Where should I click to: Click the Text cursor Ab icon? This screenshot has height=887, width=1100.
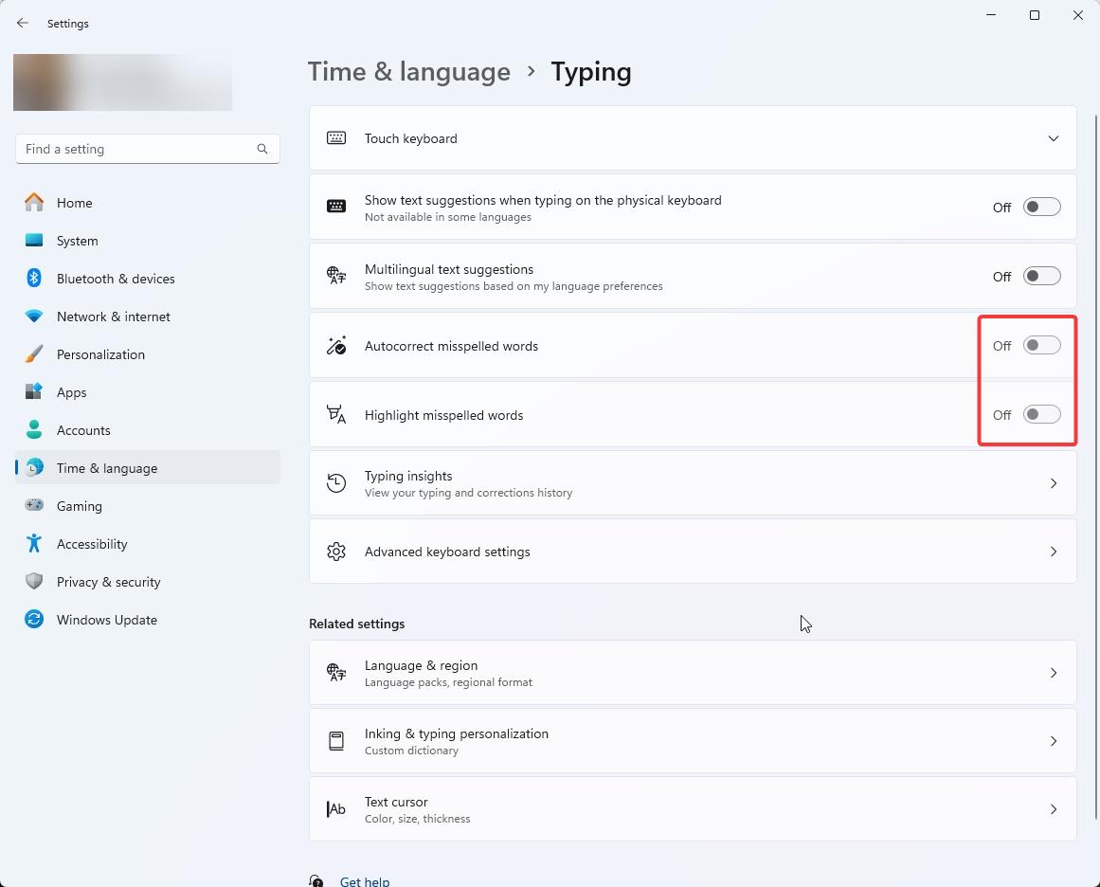(336, 809)
